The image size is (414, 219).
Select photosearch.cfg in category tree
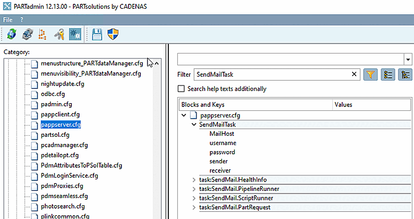[x=63, y=207]
